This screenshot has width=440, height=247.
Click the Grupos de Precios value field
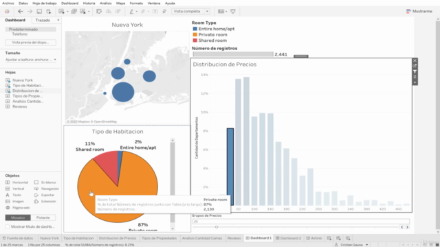(x=301, y=222)
